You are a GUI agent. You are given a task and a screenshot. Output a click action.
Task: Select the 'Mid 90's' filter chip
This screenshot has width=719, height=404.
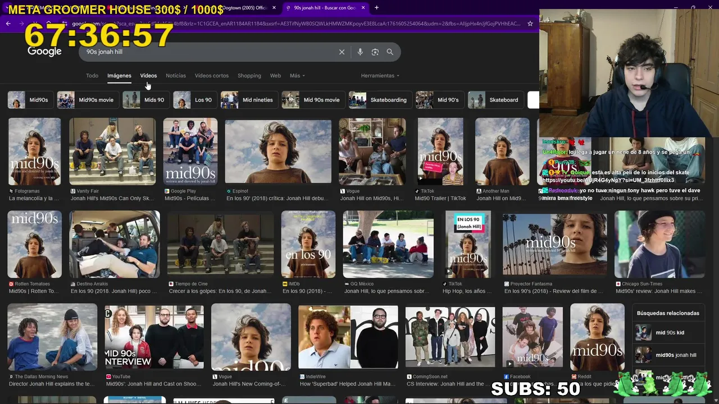pyautogui.click(x=439, y=100)
